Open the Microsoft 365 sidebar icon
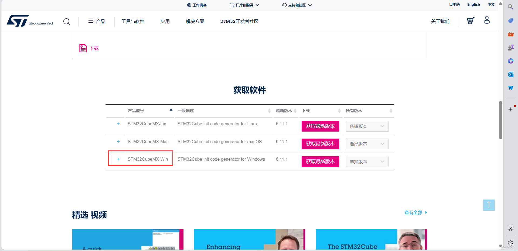The image size is (518, 251). 510,61
